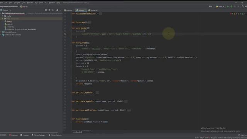This screenshot has height=139, width=247.
Task: Expand Scratches and Consoles node
Action: pyautogui.click(x=1, y=35)
